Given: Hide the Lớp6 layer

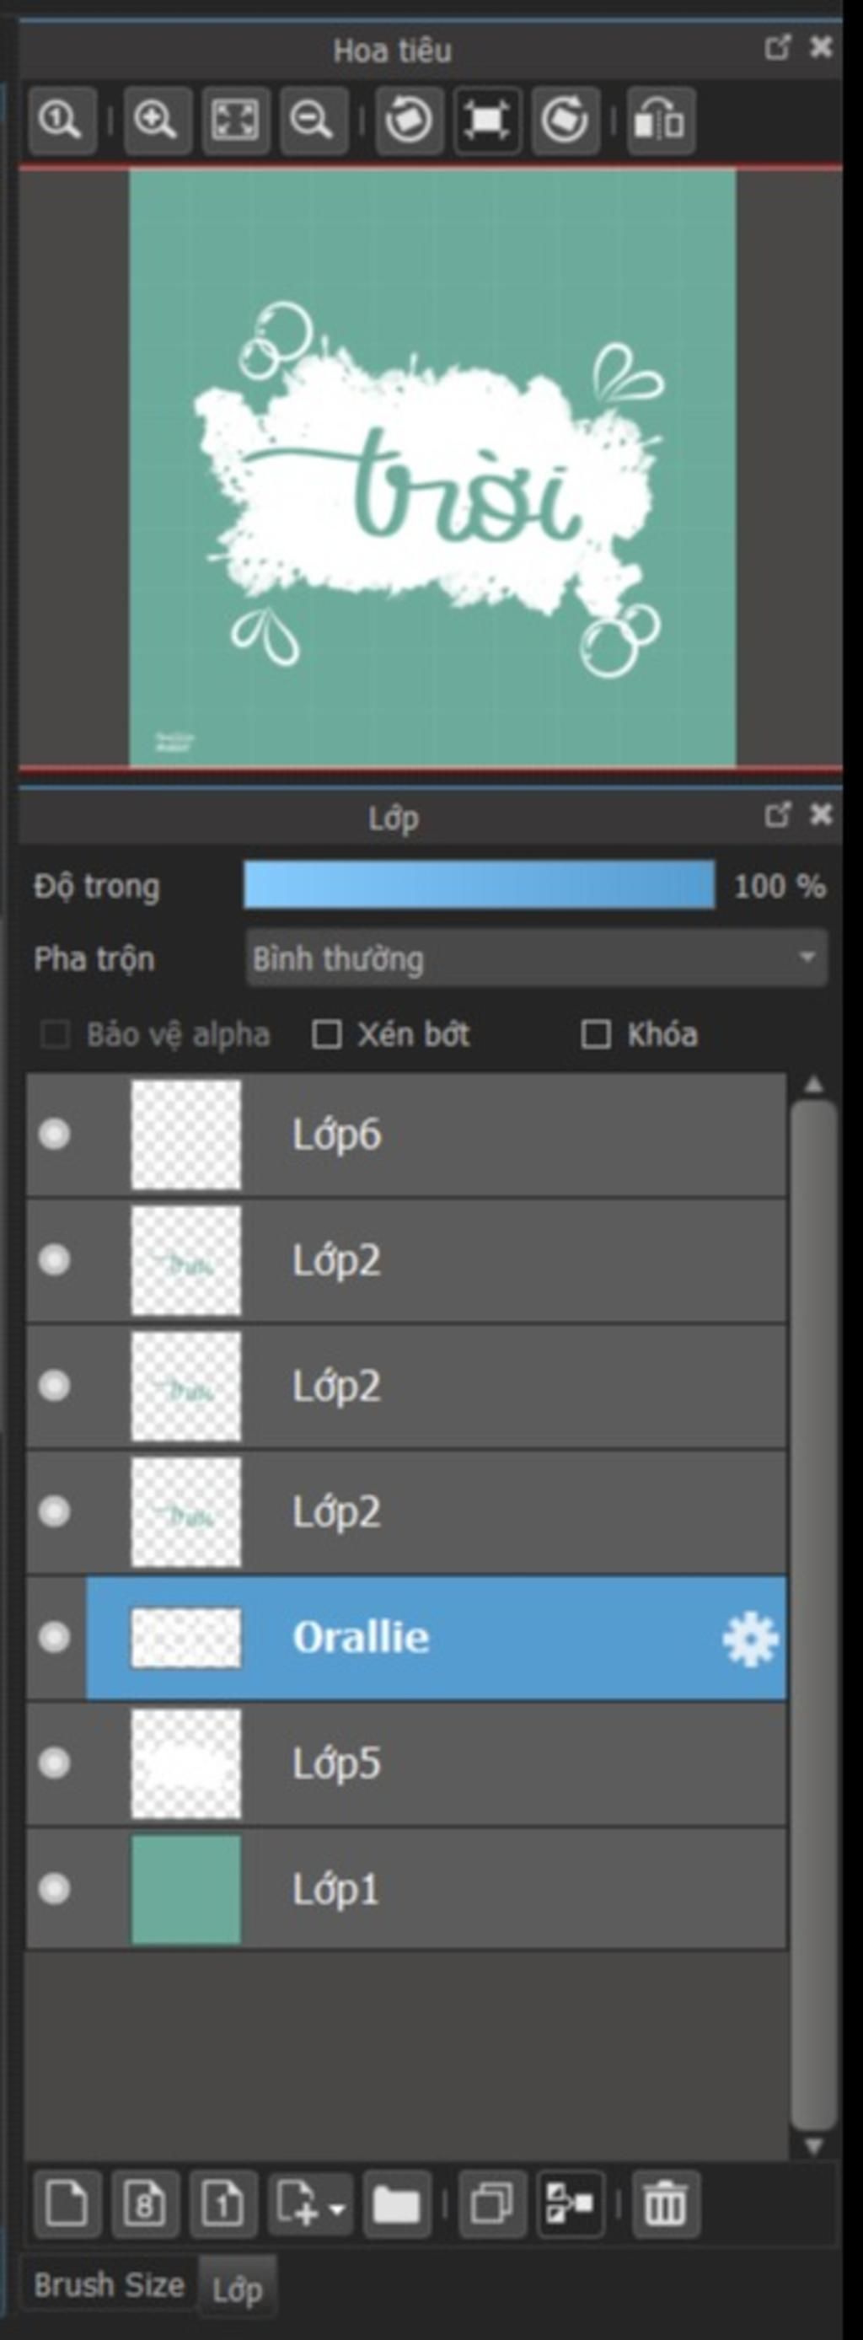Looking at the screenshot, I should [55, 1135].
